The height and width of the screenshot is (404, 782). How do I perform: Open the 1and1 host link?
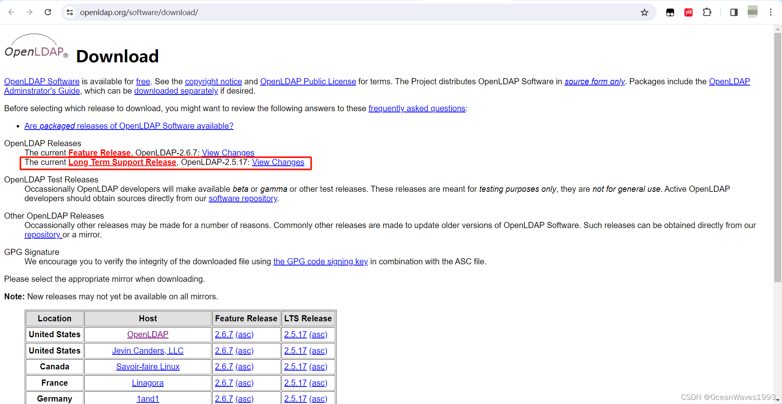148,399
